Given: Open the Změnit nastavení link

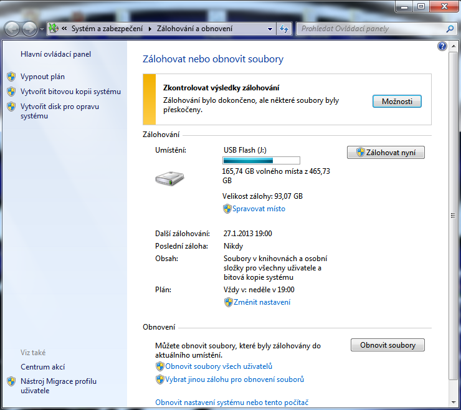Looking at the screenshot, I should 262,302.
